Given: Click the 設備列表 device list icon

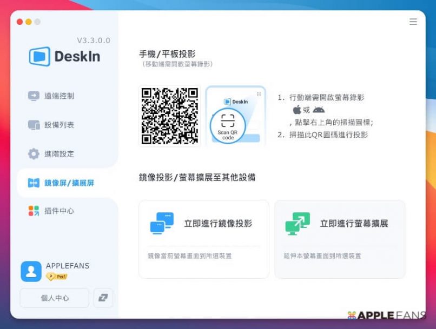Looking at the screenshot, I should 34,125.
